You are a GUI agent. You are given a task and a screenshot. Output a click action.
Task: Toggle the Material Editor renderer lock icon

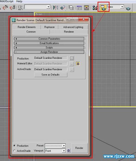tap(78, 64)
